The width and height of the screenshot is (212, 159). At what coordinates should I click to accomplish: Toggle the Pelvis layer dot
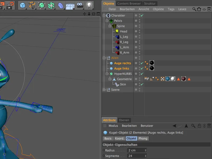click(136, 21)
